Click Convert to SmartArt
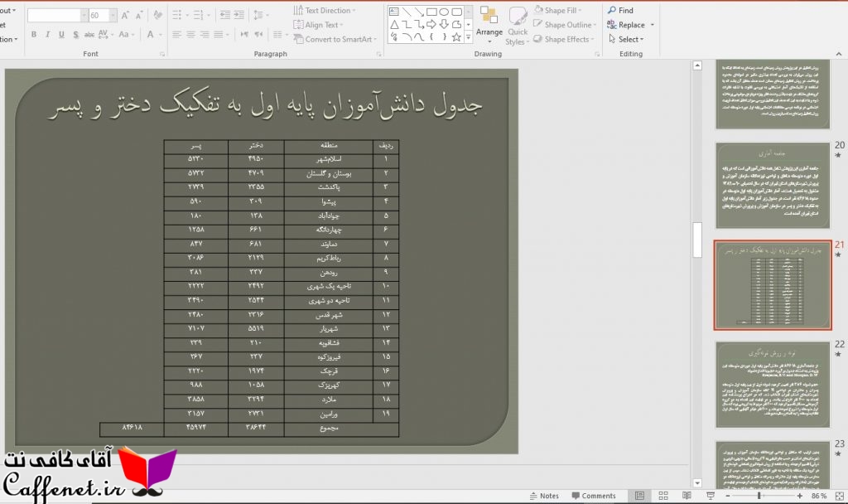This screenshot has width=848, height=504. (x=335, y=39)
